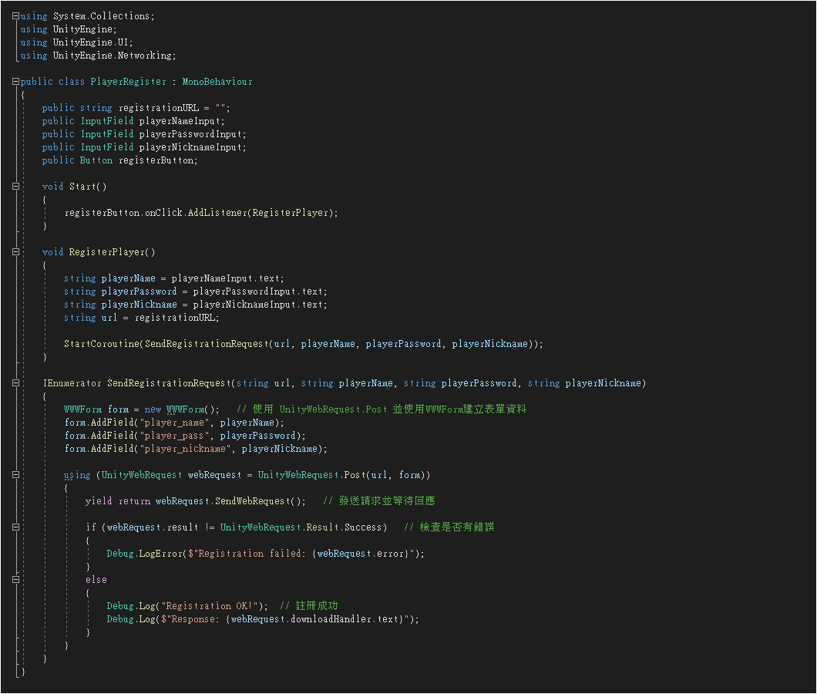Collapse the using UnityWebRequest block
This screenshot has width=817, height=694.
[x=15, y=475]
